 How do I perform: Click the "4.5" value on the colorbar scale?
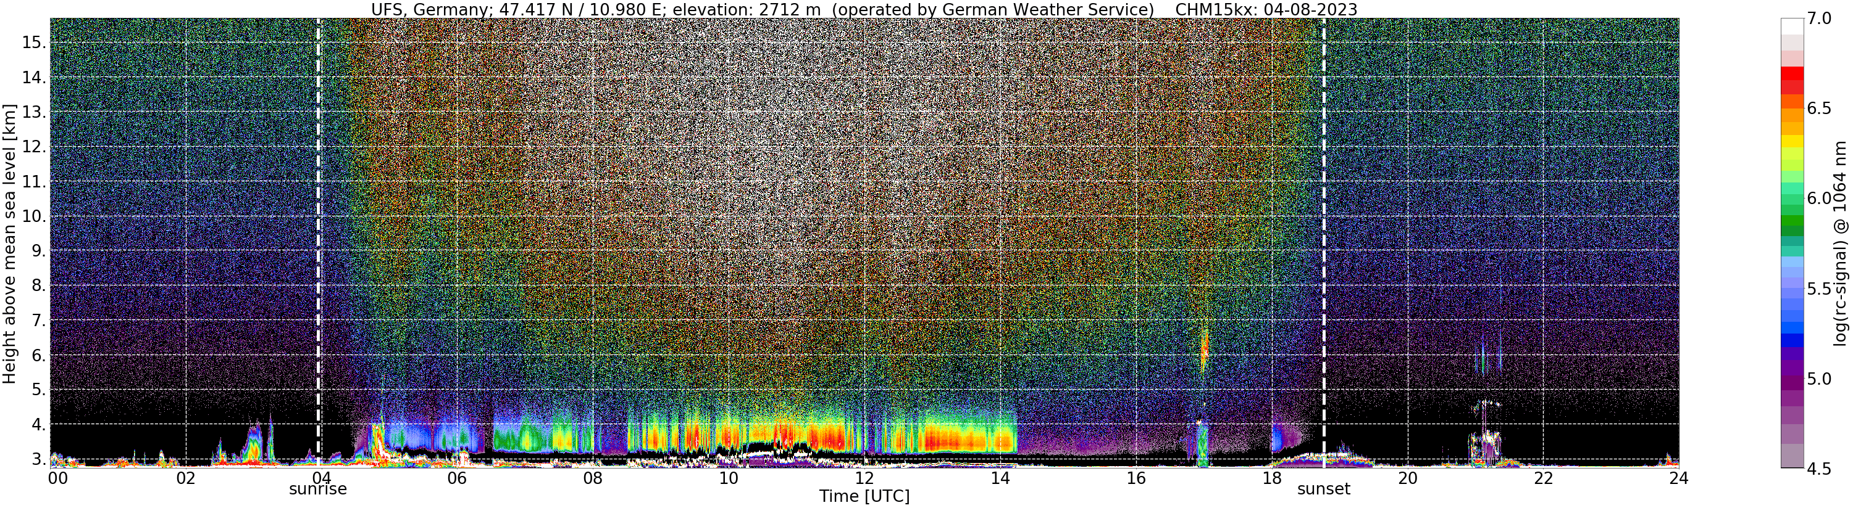(1819, 469)
